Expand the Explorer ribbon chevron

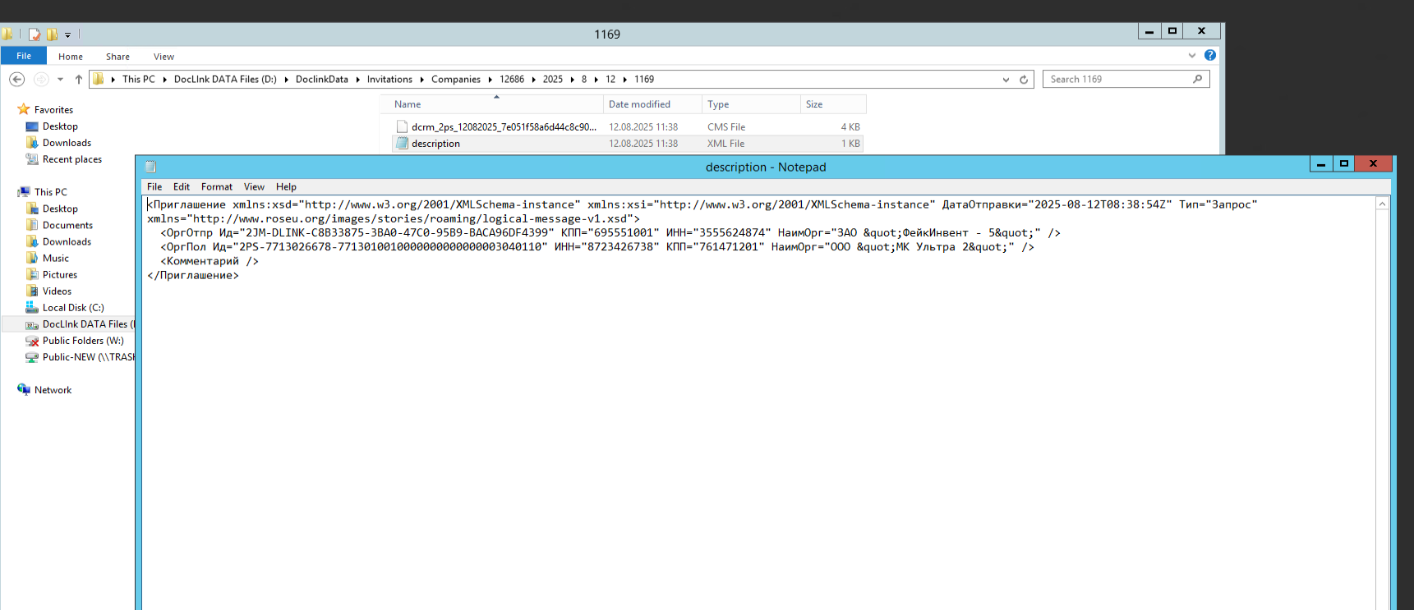click(1192, 56)
